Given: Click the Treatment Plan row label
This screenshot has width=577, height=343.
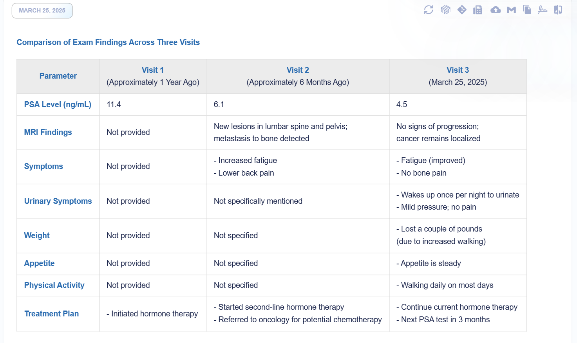Looking at the screenshot, I should pyautogui.click(x=52, y=314).
